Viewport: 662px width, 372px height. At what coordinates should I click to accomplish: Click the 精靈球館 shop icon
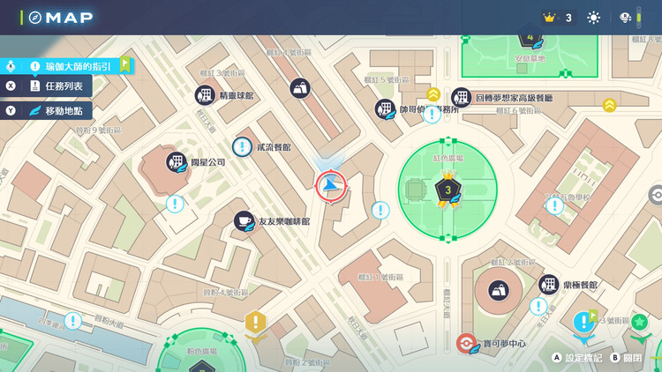click(206, 95)
